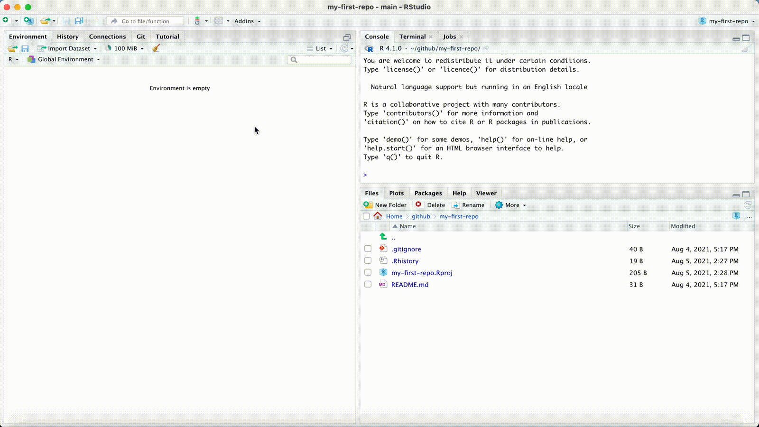The image size is (759, 427).
Task: Switch to the Terminal tab
Action: coord(412,37)
